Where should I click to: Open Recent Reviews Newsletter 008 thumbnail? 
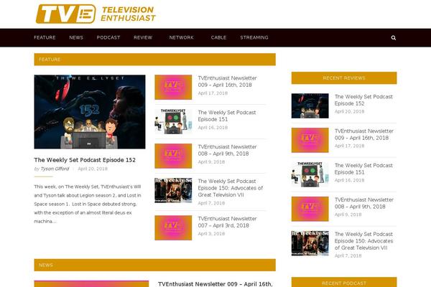pyautogui.click(x=310, y=209)
